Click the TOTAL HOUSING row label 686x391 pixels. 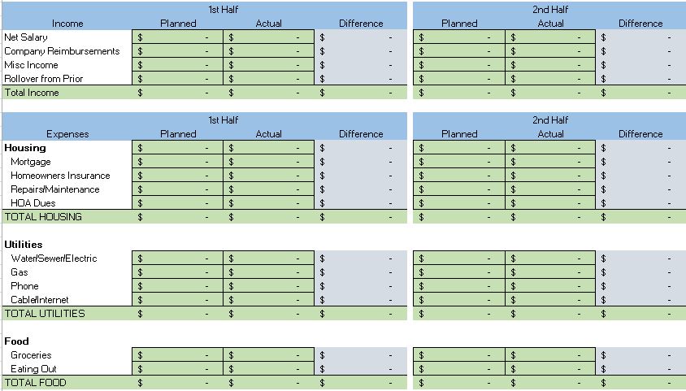(43, 217)
